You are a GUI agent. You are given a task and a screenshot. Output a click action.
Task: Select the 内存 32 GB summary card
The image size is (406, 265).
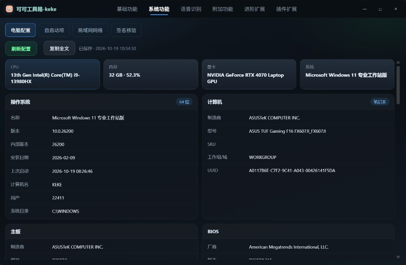coord(151,74)
